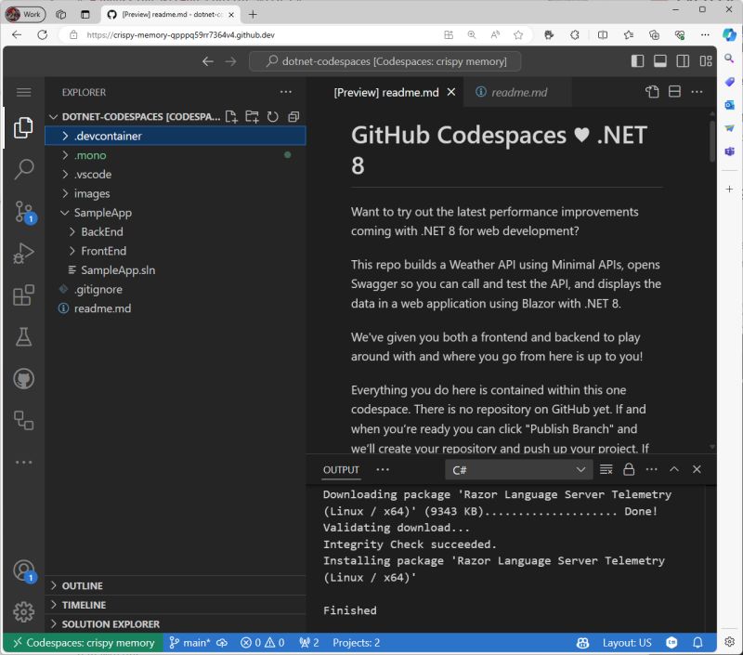Screen dimensions: 743x655
Task: Clear the Output panel contents
Action: (x=605, y=469)
